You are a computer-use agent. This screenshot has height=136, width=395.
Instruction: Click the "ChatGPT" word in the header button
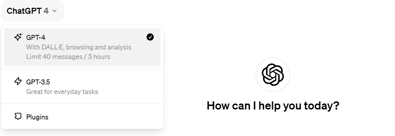pos(24,11)
